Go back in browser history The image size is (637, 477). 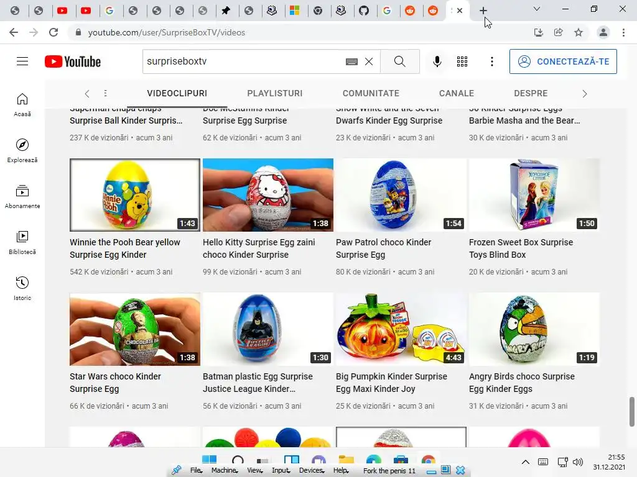click(x=14, y=32)
